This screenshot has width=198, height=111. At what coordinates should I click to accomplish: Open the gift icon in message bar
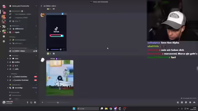click(178, 102)
